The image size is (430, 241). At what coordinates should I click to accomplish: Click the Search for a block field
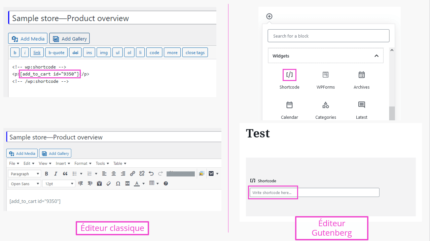click(x=328, y=36)
